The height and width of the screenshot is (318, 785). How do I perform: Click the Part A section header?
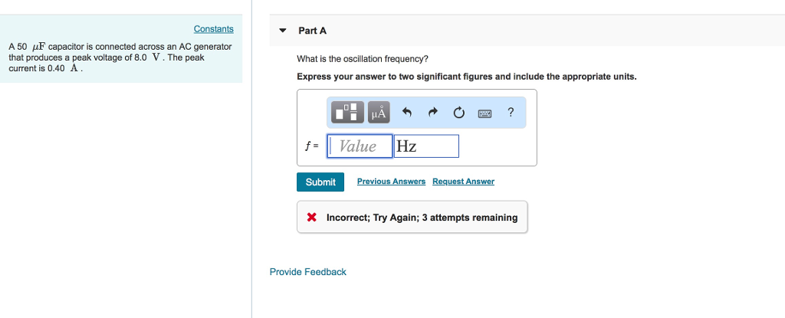[312, 31]
